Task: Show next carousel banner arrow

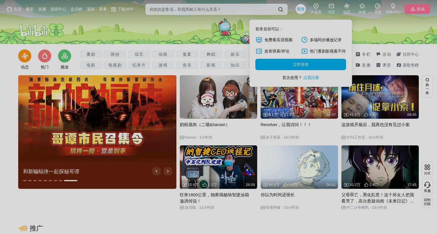Action: (x=168, y=171)
